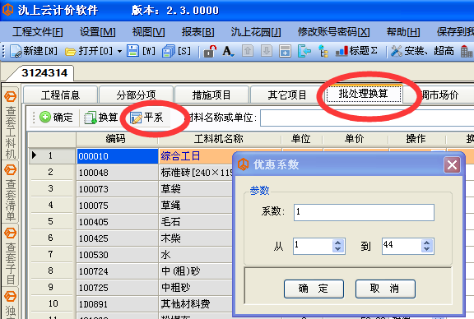Switch to the 其它项目 tab
This screenshot has width=474, height=319.
point(287,95)
